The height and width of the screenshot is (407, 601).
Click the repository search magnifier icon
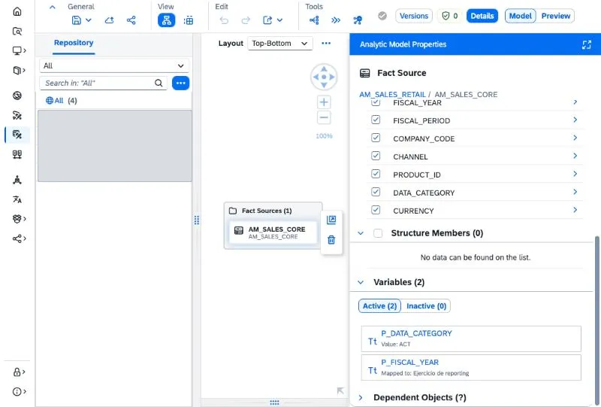coord(159,83)
